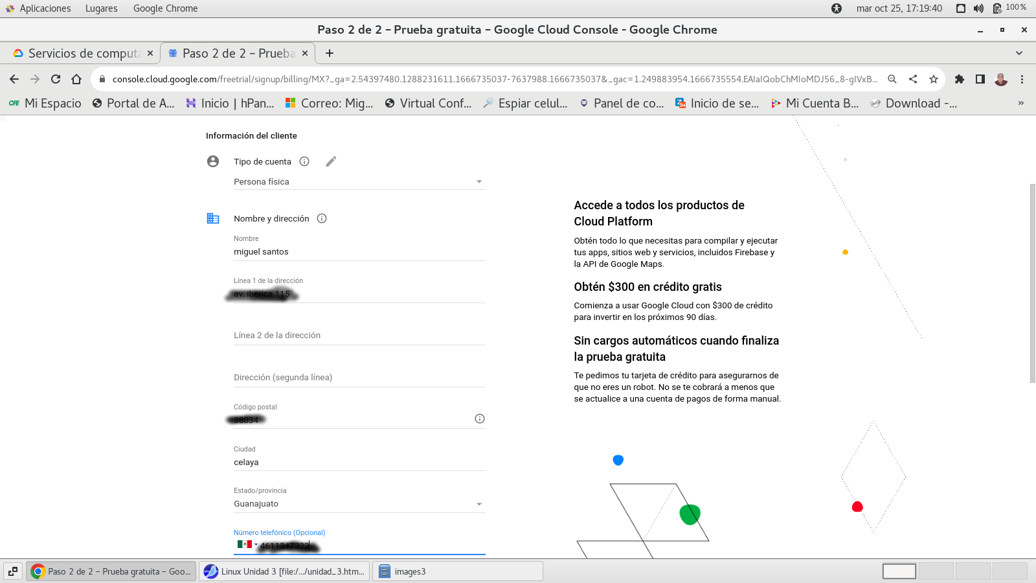This screenshot has height=583, width=1036.
Task: Switch to Linux Unidad 3 taskbar window
Action: [285, 571]
